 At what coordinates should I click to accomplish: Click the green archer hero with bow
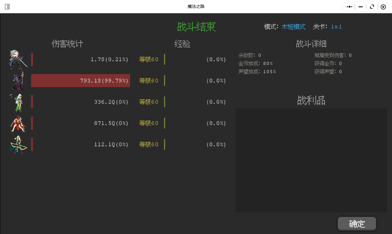pyautogui.click(x=18, y=145)
